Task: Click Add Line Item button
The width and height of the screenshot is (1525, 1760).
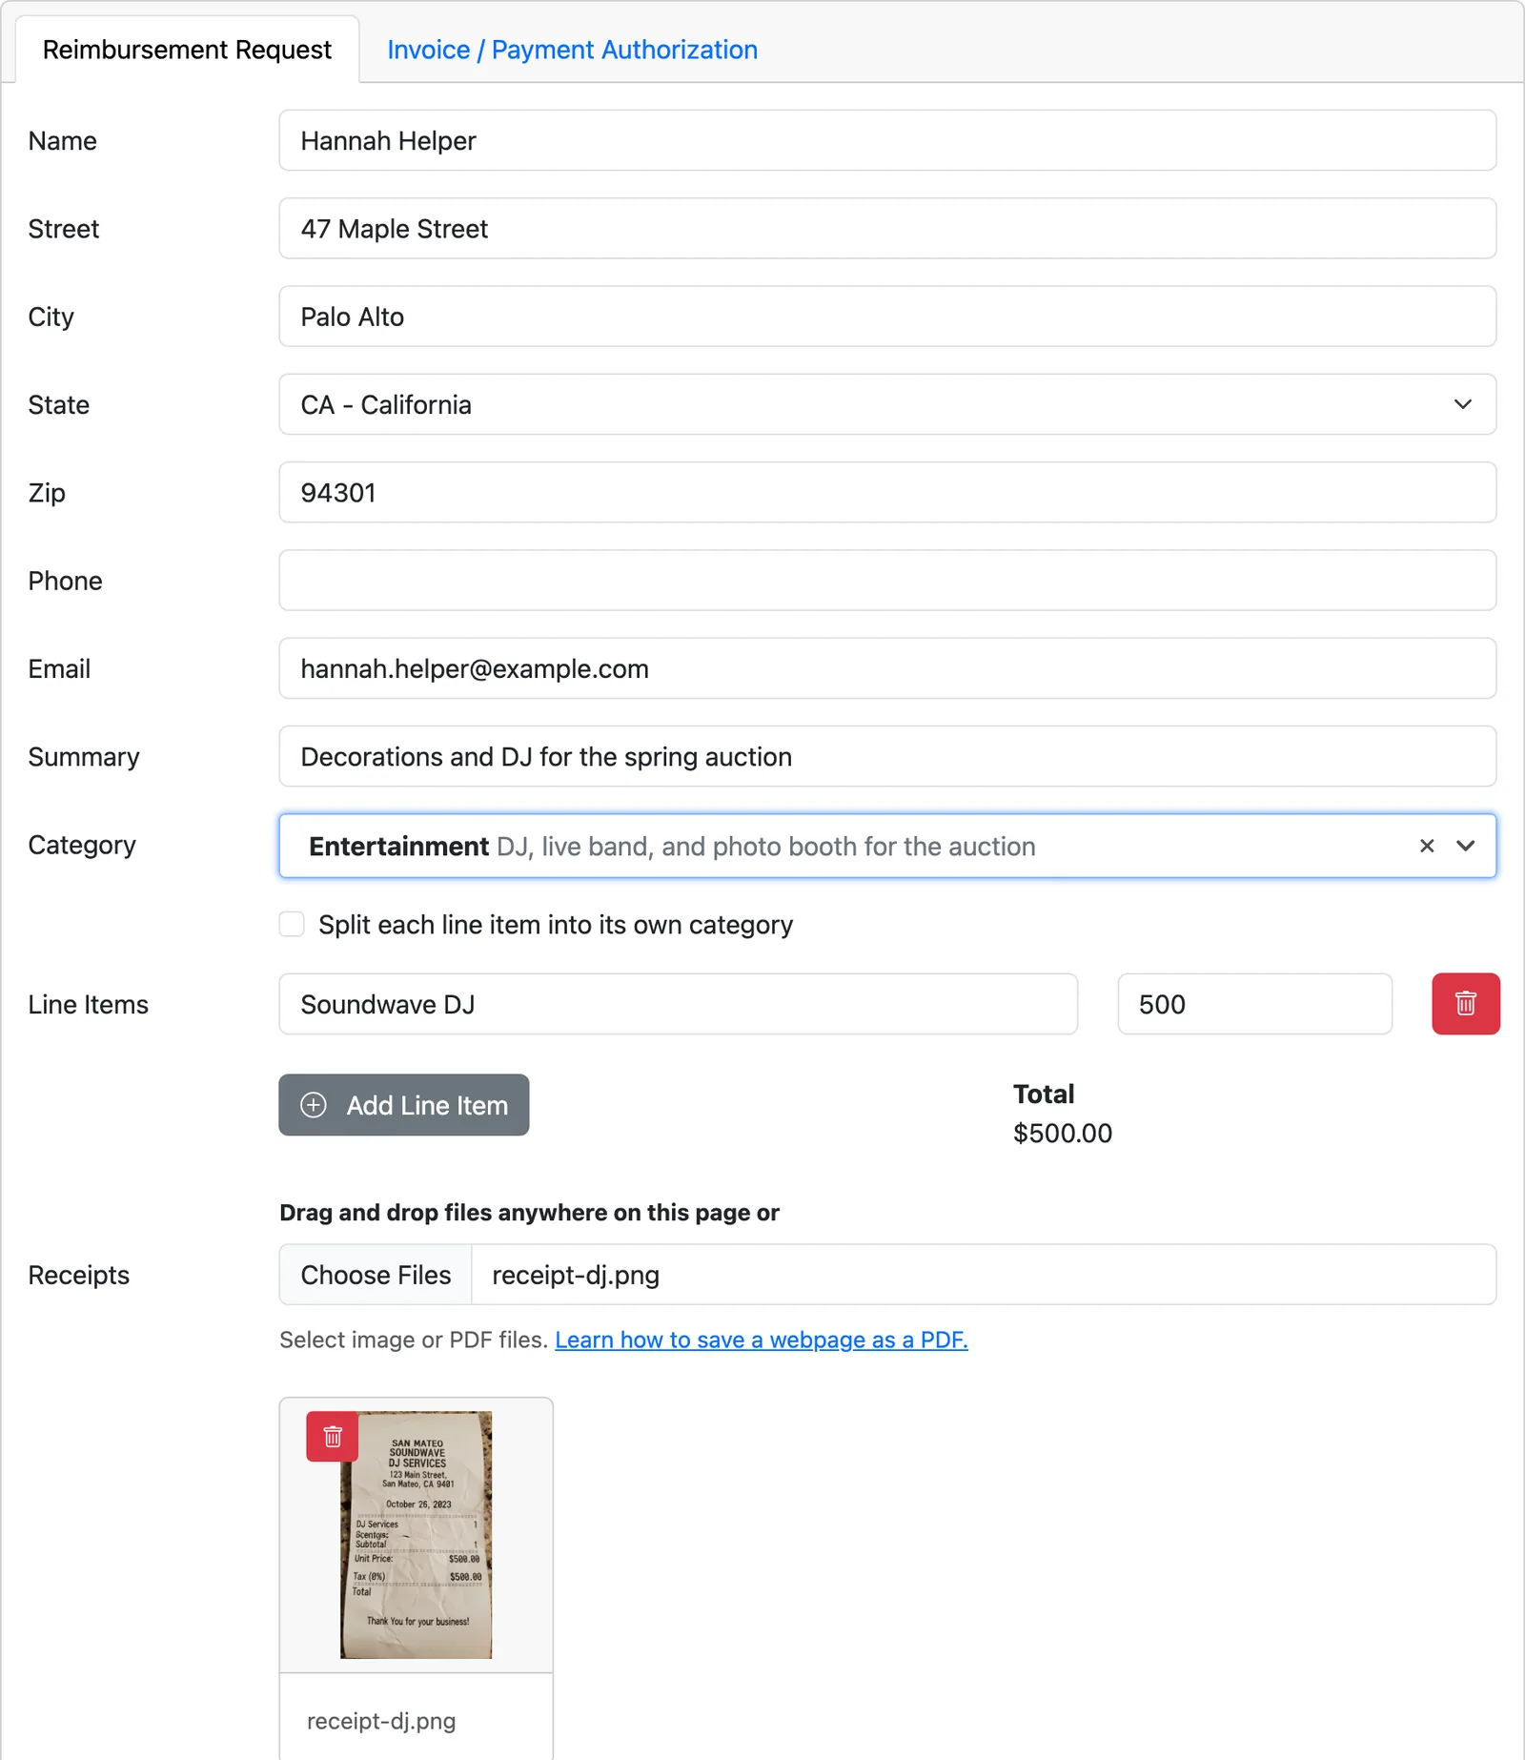Action: [404, 1105]
